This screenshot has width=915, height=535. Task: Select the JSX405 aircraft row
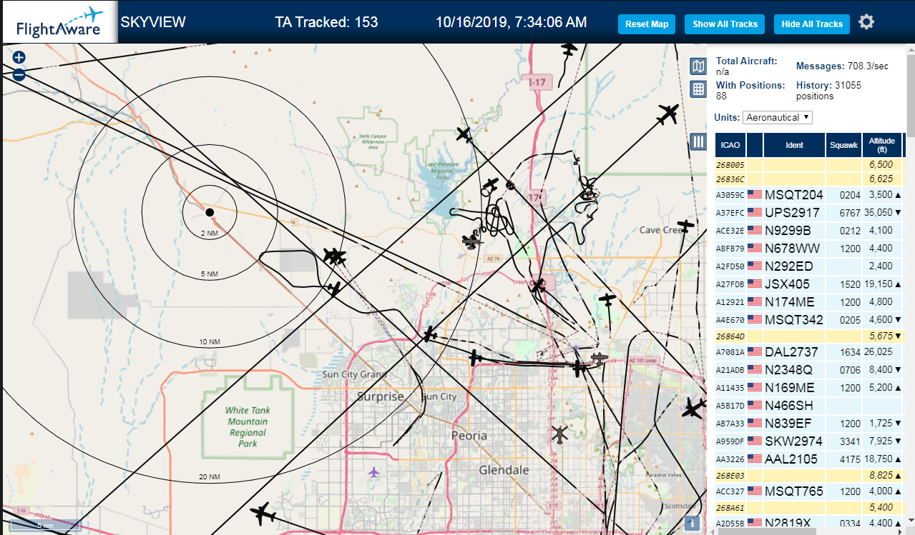pyautogui.click(x=809, y=284)
